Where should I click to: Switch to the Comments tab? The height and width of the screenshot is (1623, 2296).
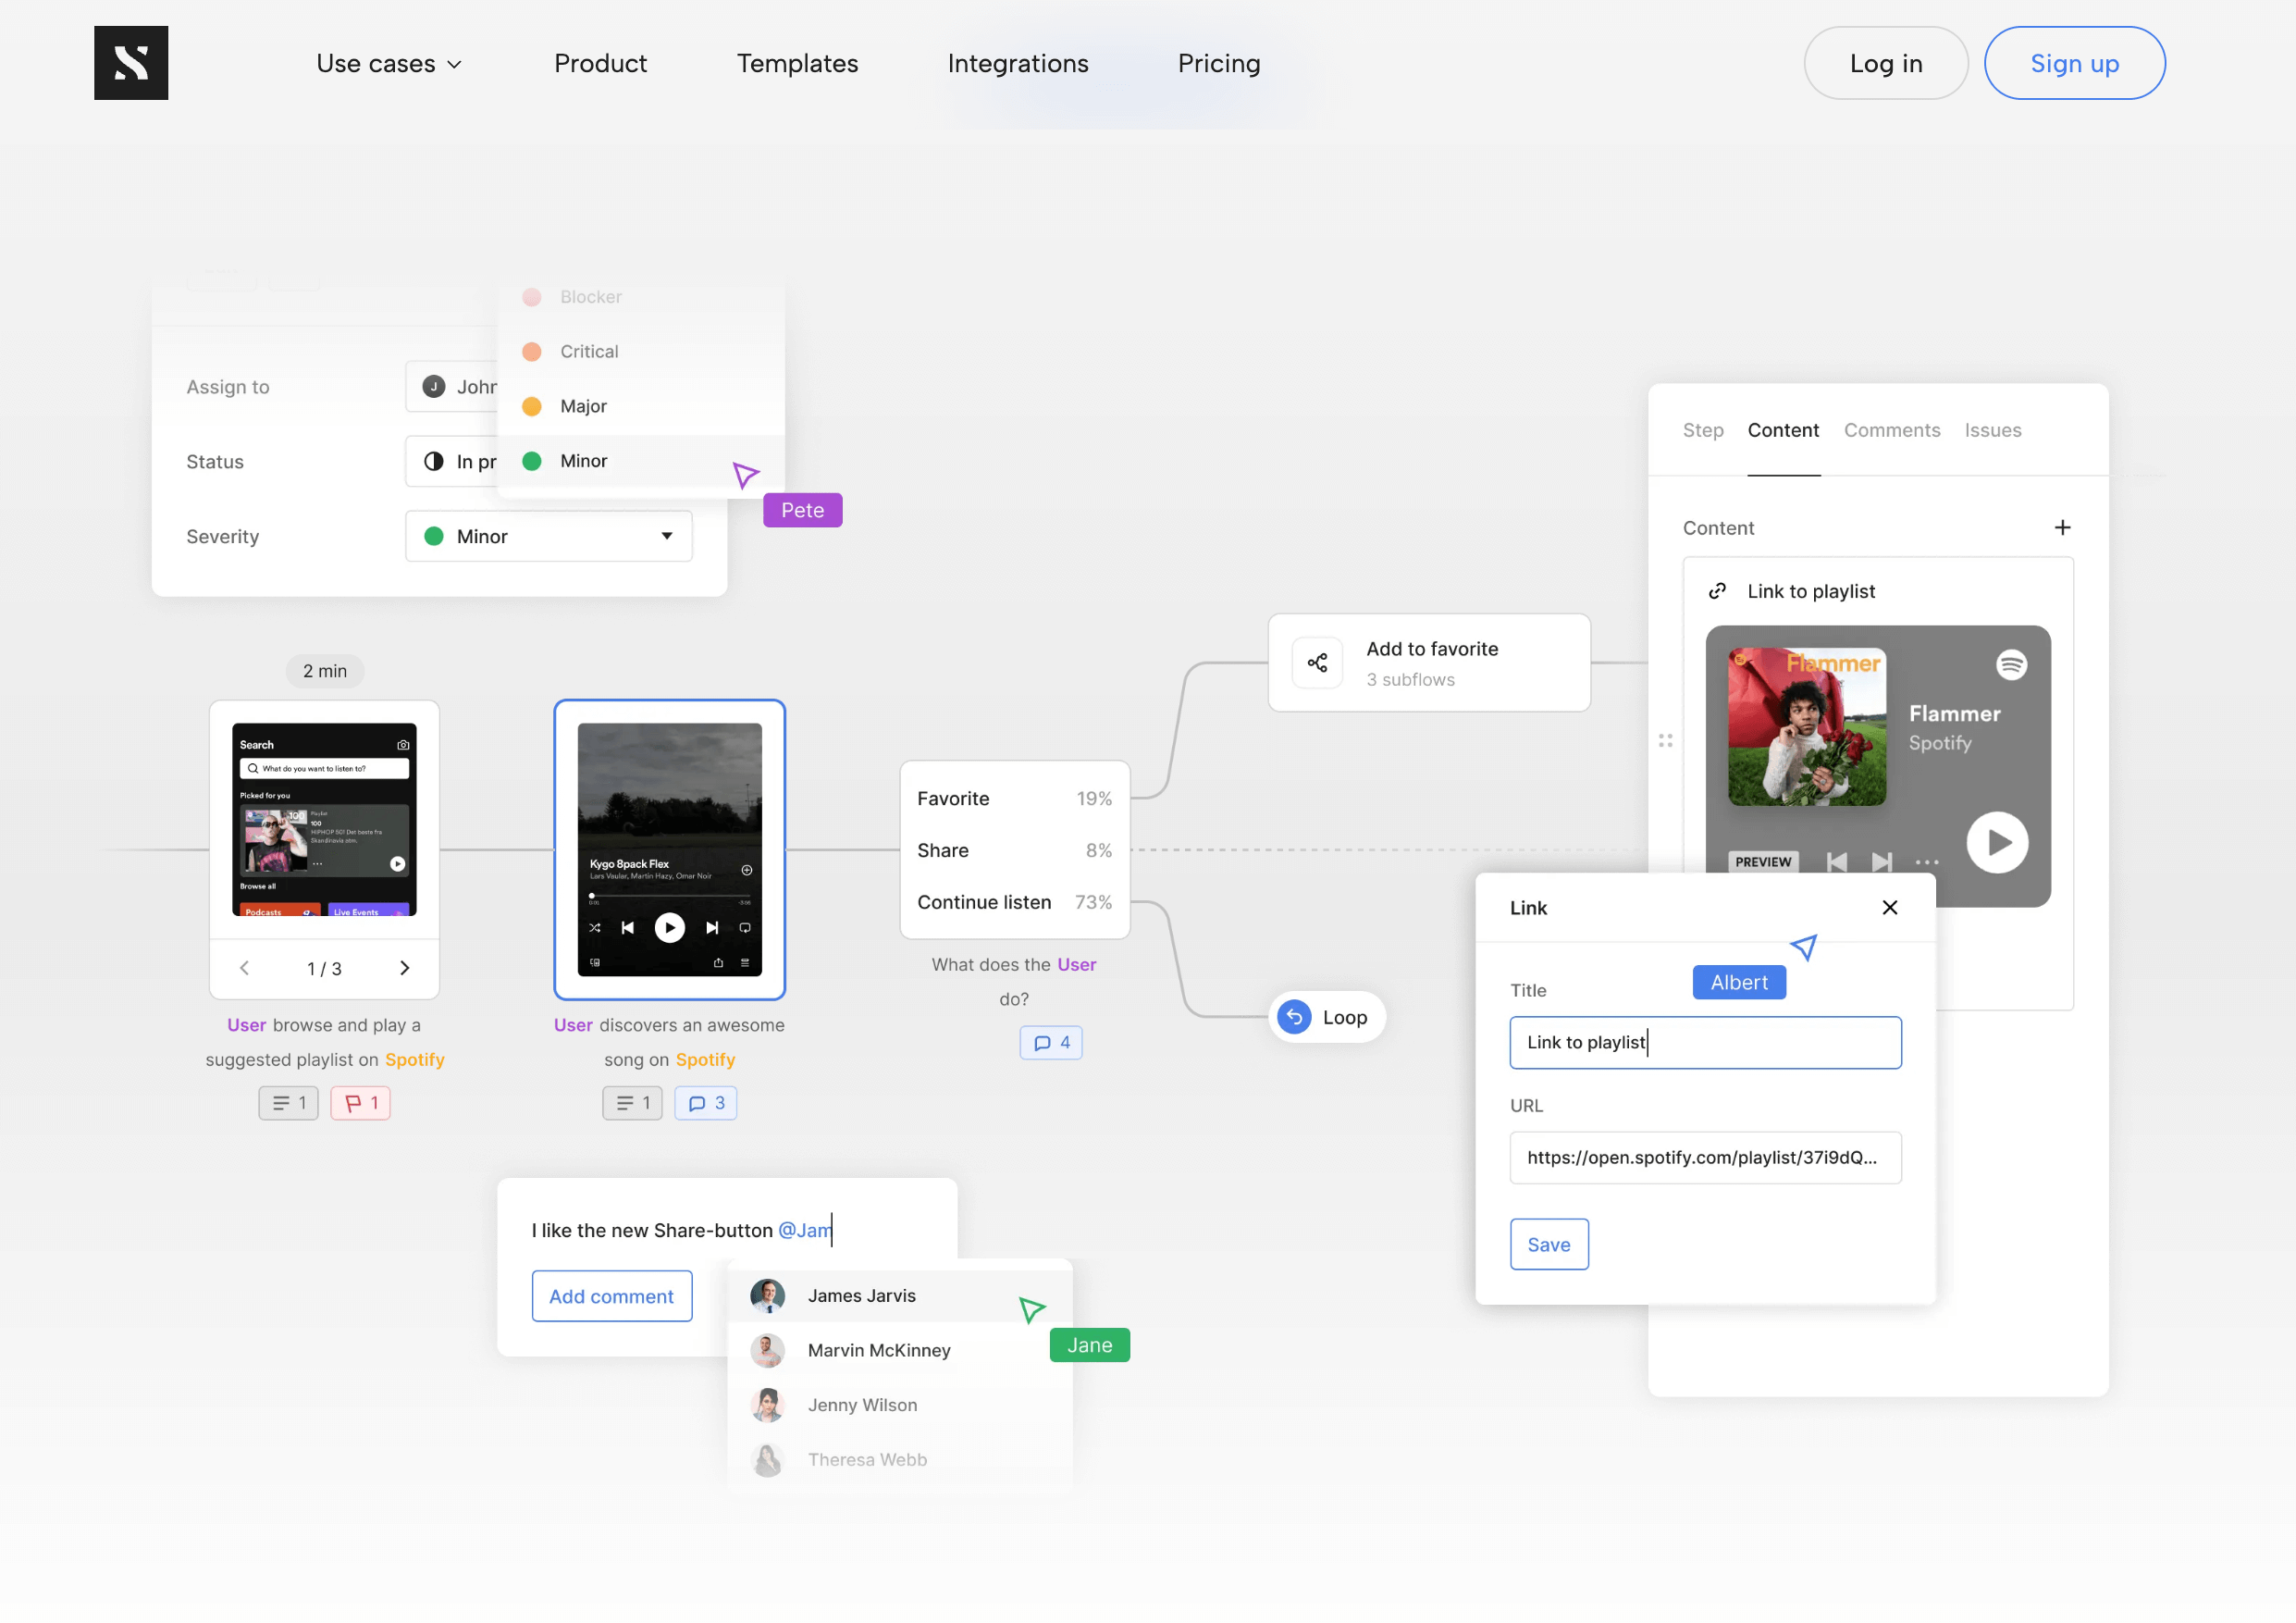tap(1891, 430)
